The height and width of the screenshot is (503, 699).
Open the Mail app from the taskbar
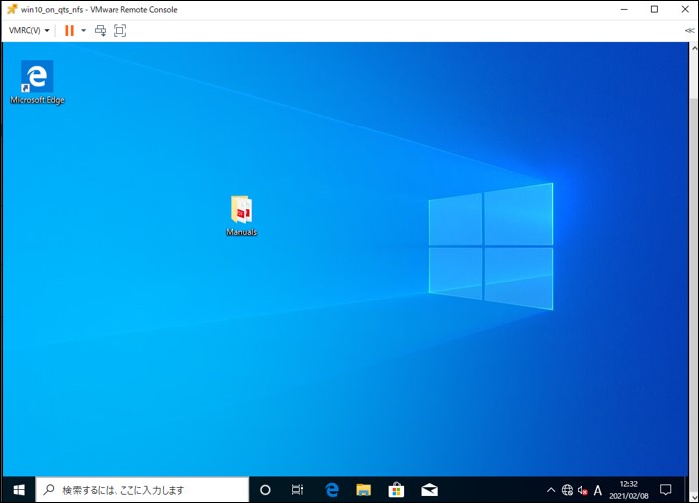[x=429, y=490]
